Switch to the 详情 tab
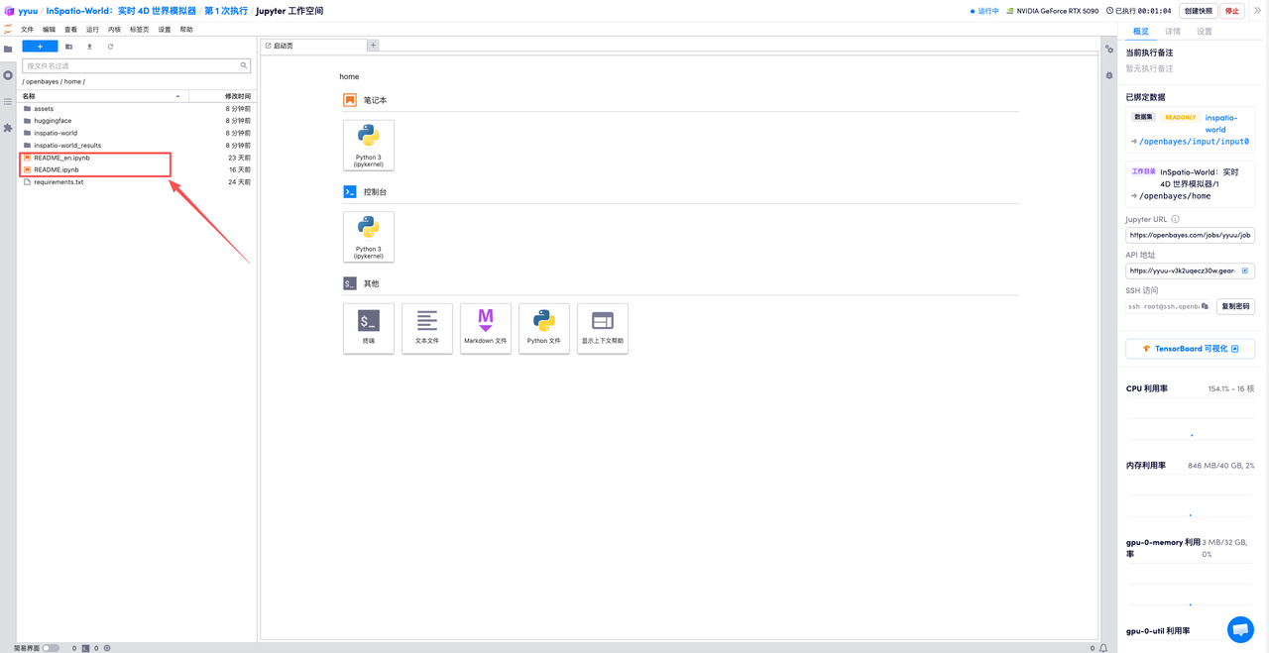This screenshot has width=1269, height=653. pyautogui.click(x=1173, y=32)
